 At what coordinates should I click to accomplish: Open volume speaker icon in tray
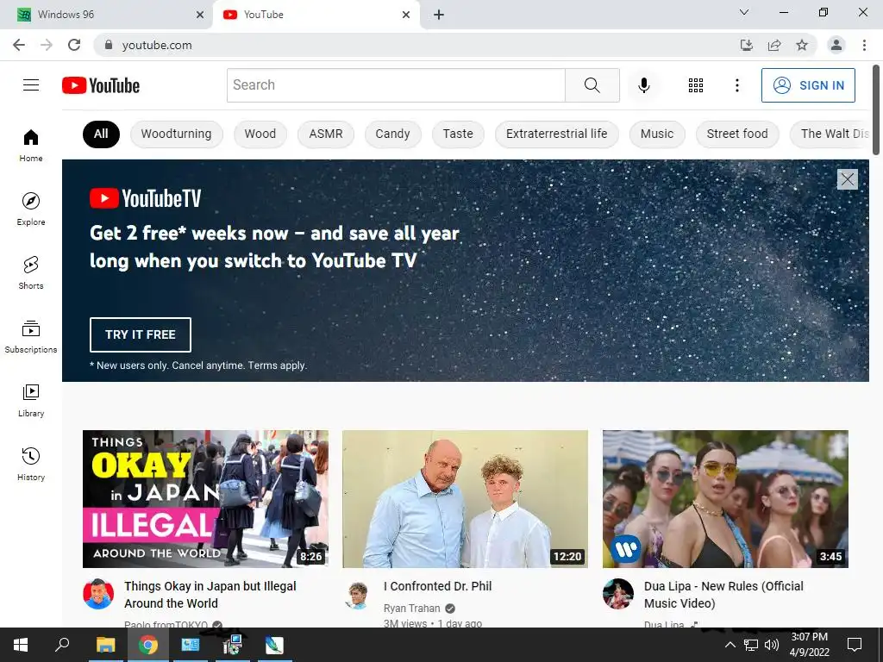(772, 645)
